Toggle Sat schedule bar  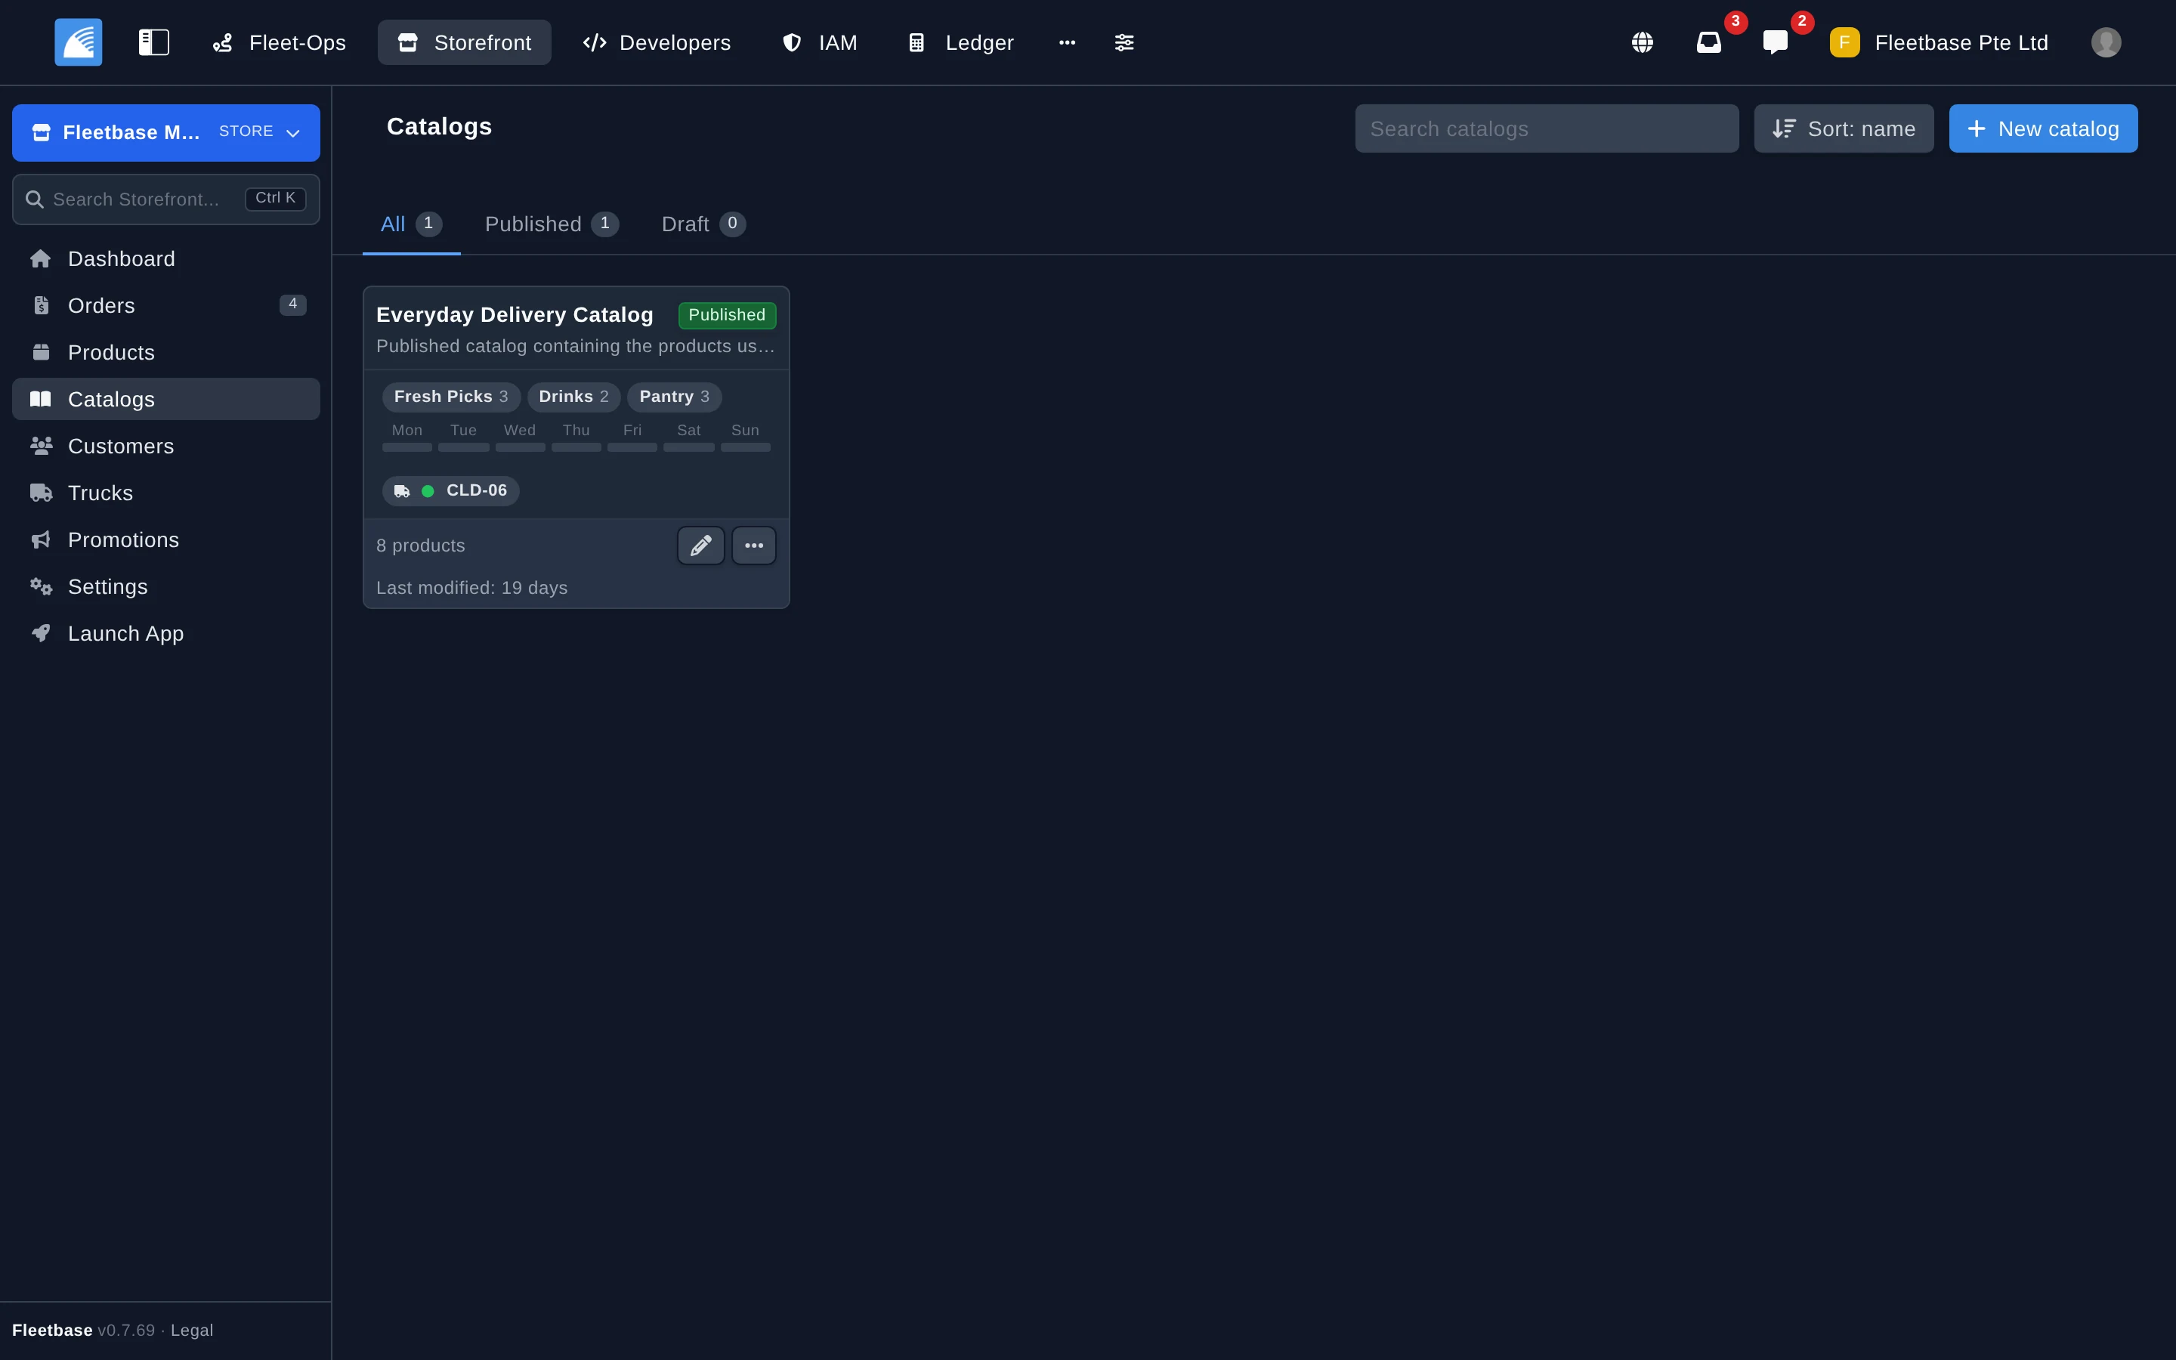coord(689,447)
